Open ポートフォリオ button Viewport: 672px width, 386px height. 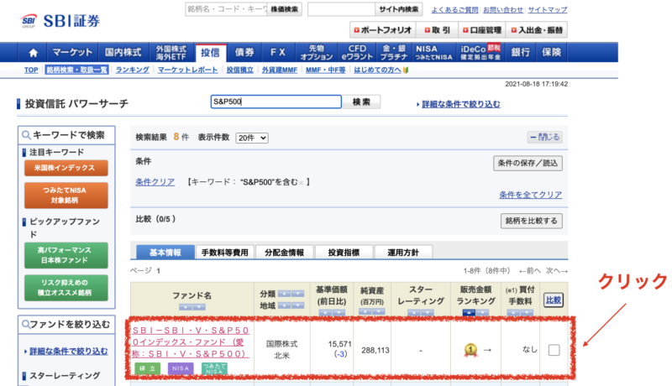[383, 30]
